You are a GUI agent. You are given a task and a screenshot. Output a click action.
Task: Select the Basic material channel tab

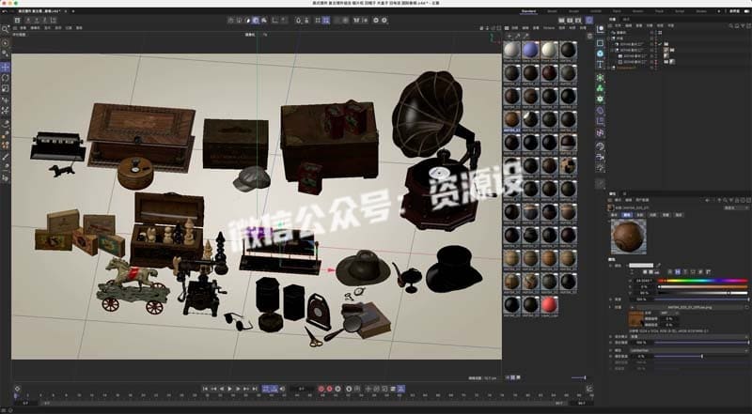(614, 215)
